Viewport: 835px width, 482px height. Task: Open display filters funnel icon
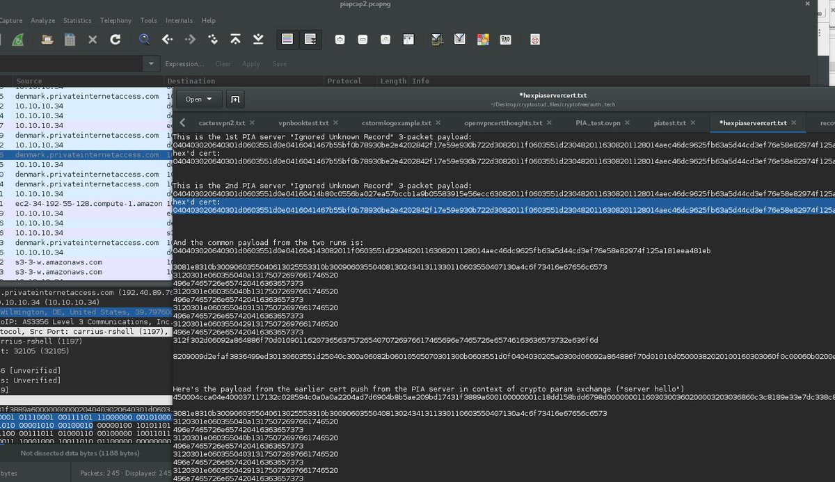pos(460,40)
